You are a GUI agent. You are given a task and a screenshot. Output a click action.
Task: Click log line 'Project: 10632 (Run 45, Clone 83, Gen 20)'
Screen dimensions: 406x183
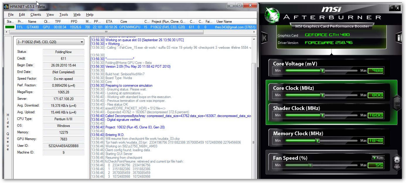pos(127,127)
